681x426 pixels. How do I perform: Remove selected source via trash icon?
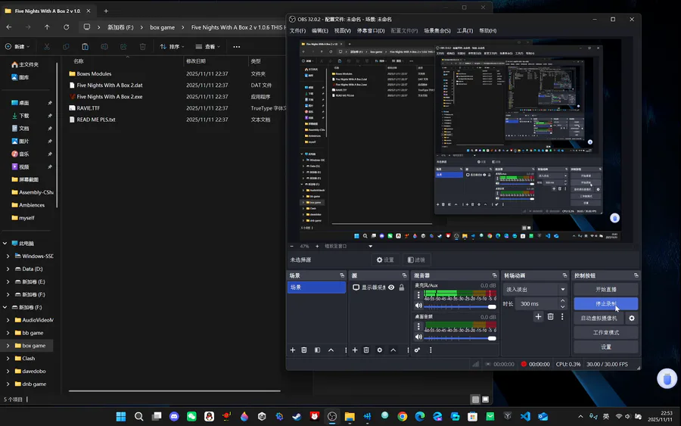(366, 350)
